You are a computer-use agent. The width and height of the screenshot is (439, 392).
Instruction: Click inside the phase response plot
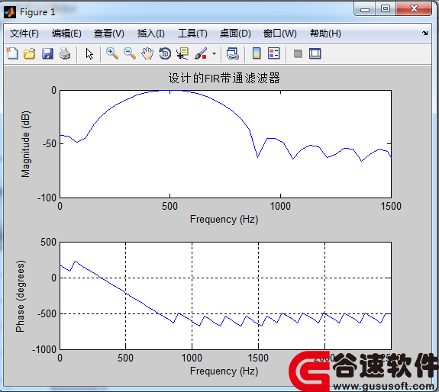tap(225, 296)
